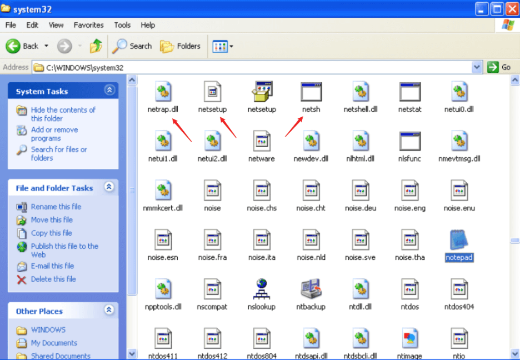Click task pane scrollbar down arrow
Screen dimensions: 520x360
(x=132, y=354)
